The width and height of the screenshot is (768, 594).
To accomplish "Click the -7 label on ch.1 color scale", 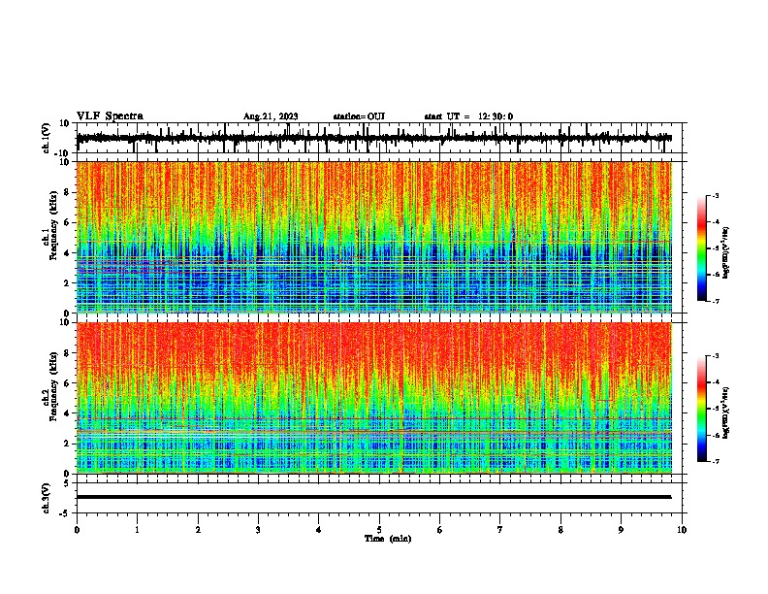I will (716, 301).
